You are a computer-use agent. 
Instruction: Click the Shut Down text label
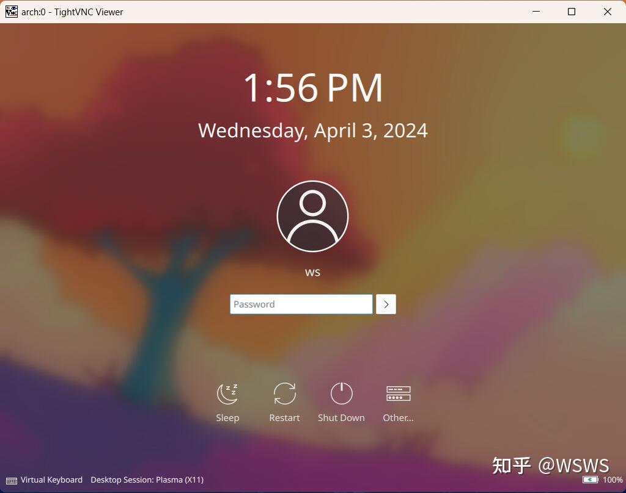(x=341, y=417)
